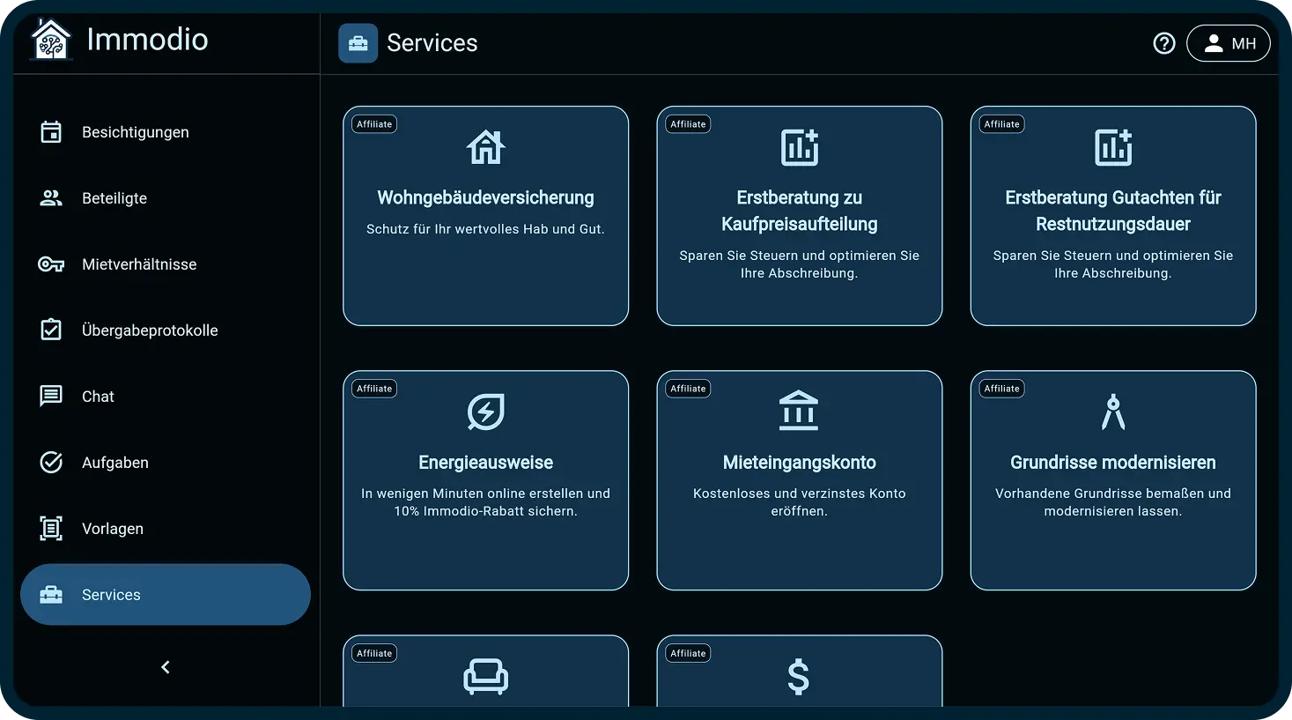Open the Mieteingangskonto card title
This screenshot has width=1292, height=720.
point(800,463)
